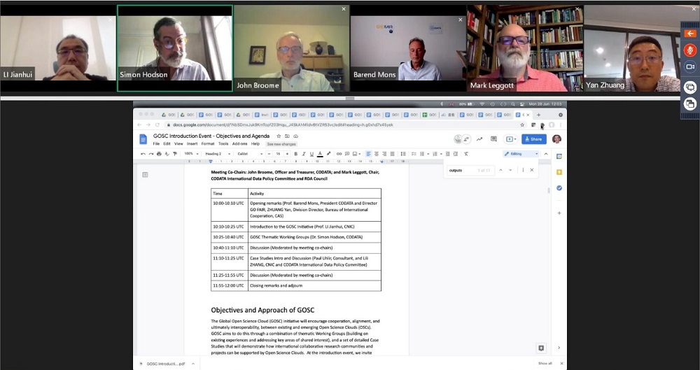Collapse the Docs menus with chevron
Screen dimensions: 700x370
pos(546,154)
